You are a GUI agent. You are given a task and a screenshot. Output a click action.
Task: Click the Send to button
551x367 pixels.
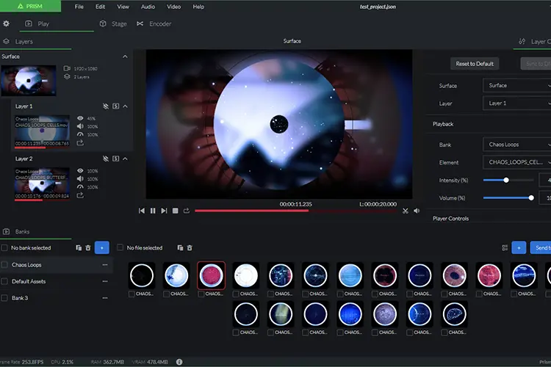click(x=541, y=247)
